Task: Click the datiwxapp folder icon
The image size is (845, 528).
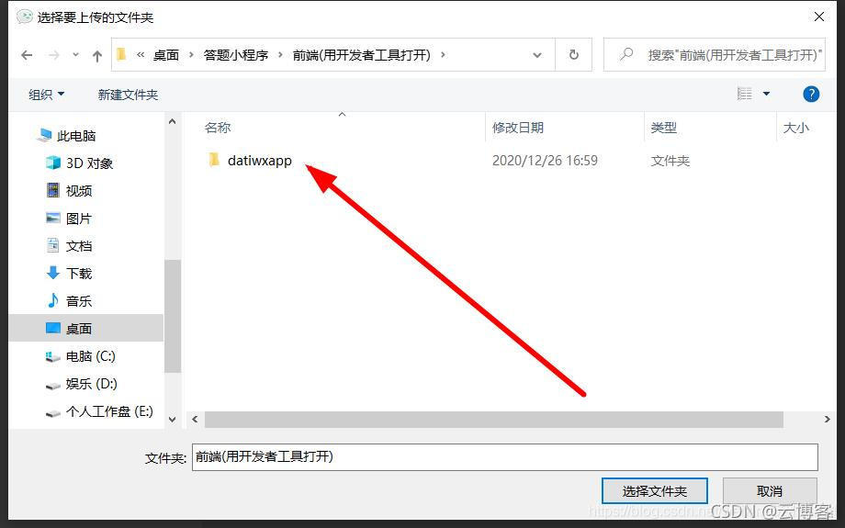Action: coord(214,160)
